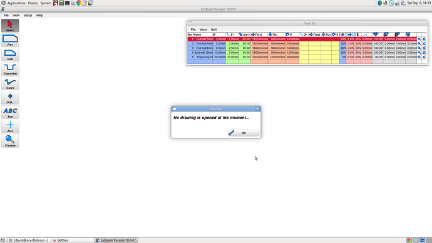Click the first S spindle column header
The height and width of the screenshot is (243, 432).
pos(292,34)
